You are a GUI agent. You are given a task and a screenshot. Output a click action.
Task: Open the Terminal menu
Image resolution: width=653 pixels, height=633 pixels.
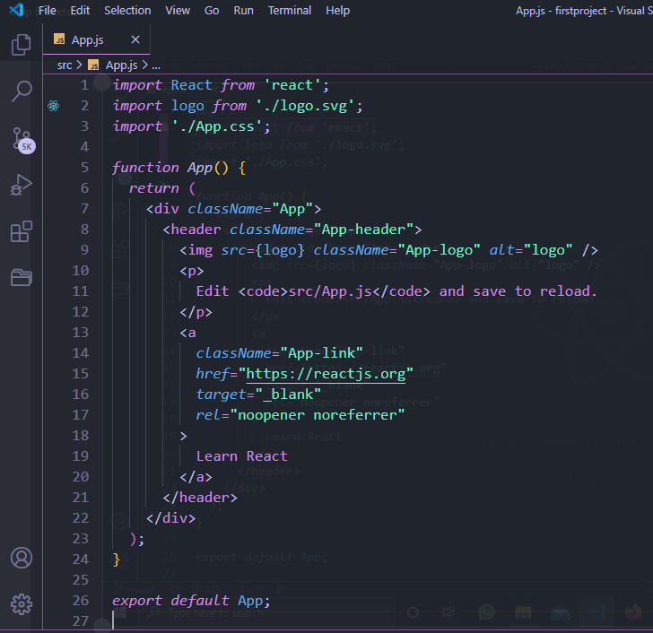[x=290, y=11]
